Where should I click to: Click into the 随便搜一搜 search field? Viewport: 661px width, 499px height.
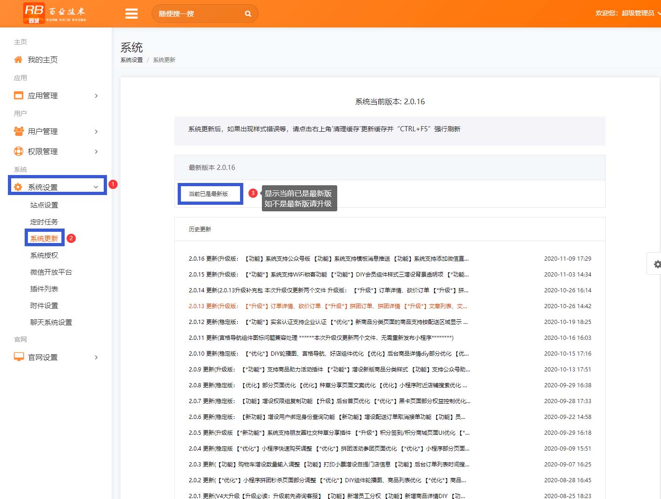pyautogui.click(x=198, y=14)
